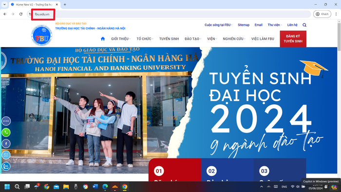Click the FBU university logo
The height and width of the screenshot is (192, 341).
point(42,36)
